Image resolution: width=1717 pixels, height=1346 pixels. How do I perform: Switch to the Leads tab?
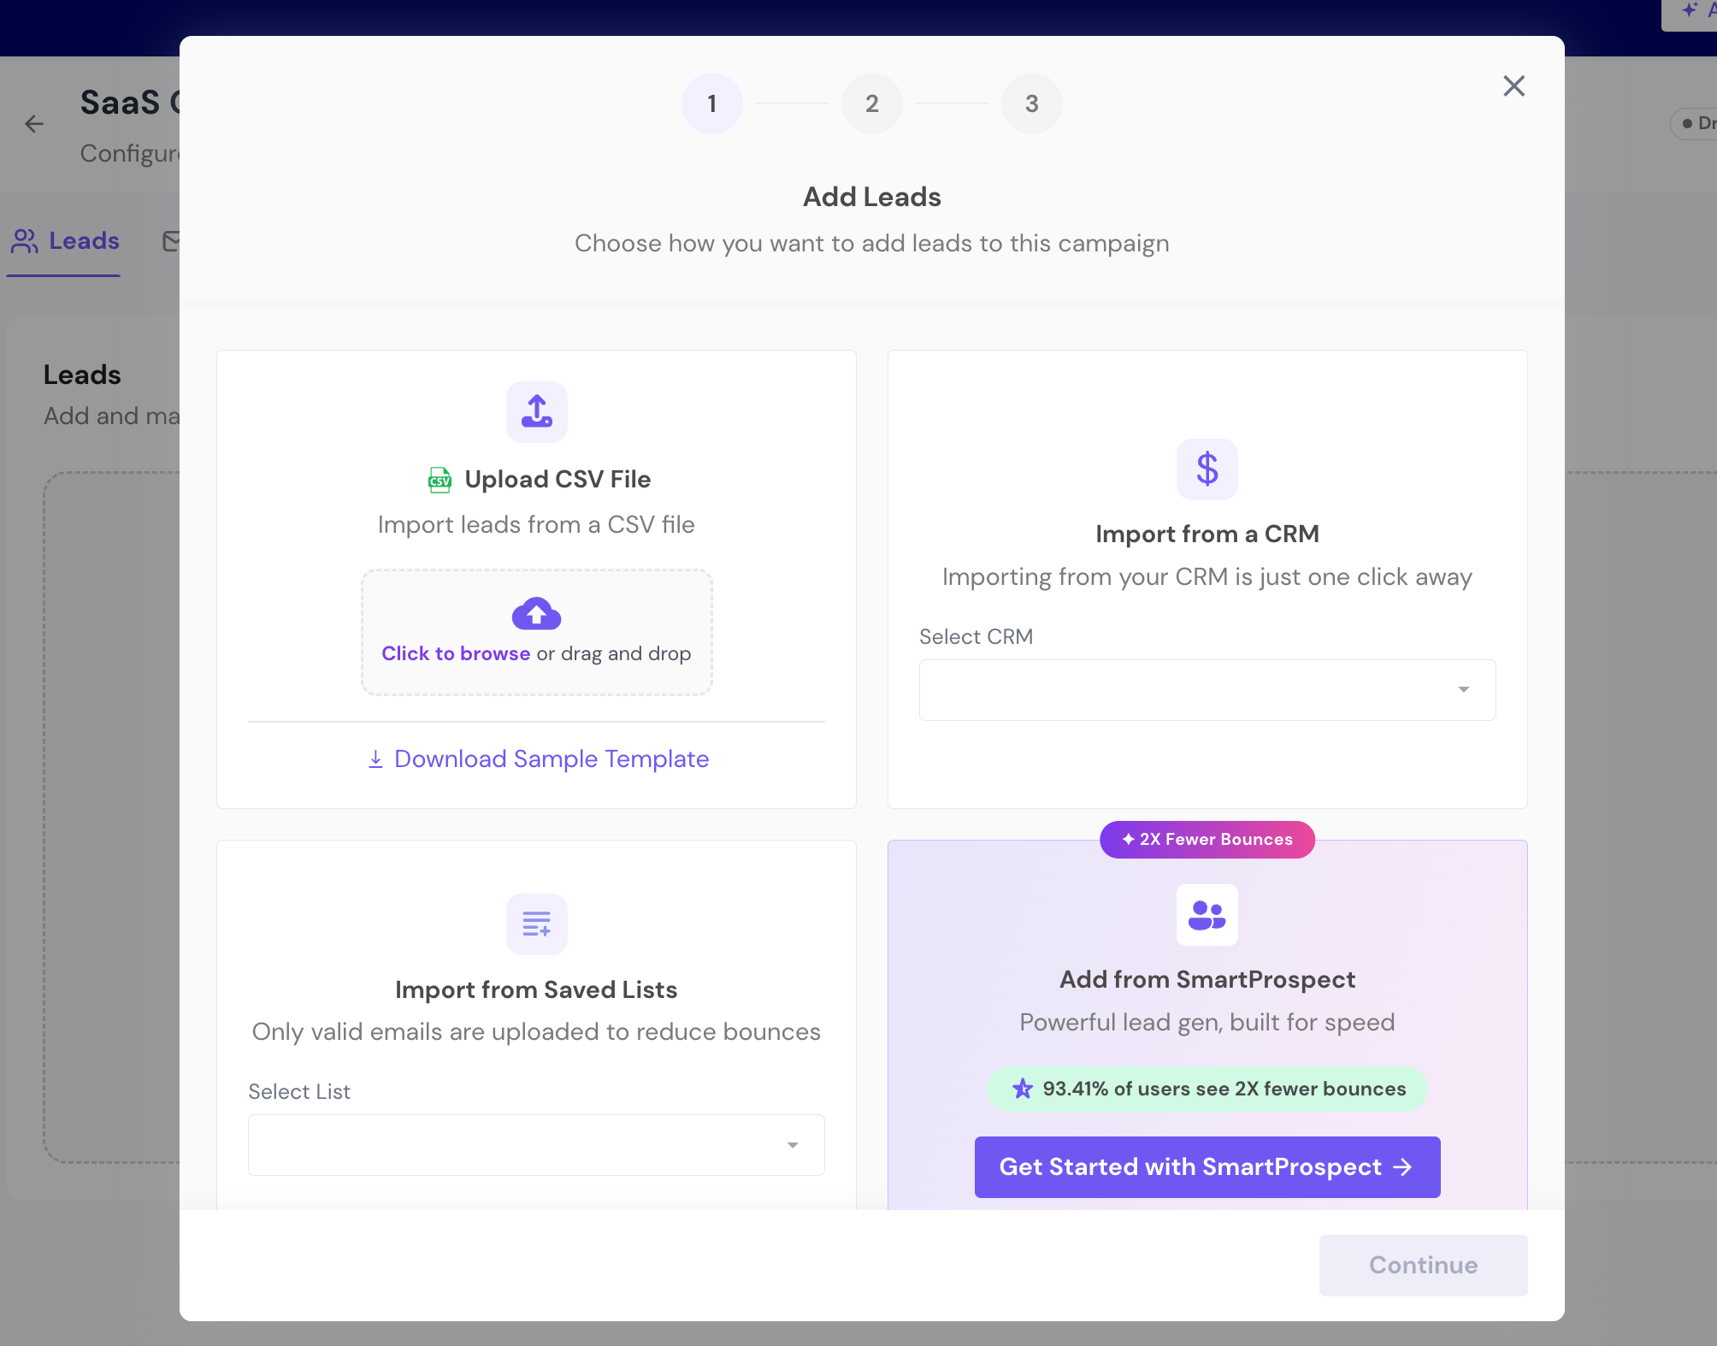click(x=66, y=241)
